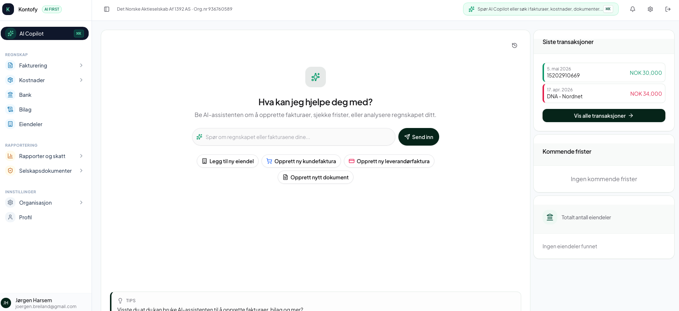
Task: Open transaction 15202910669
Action: point(604,72)
